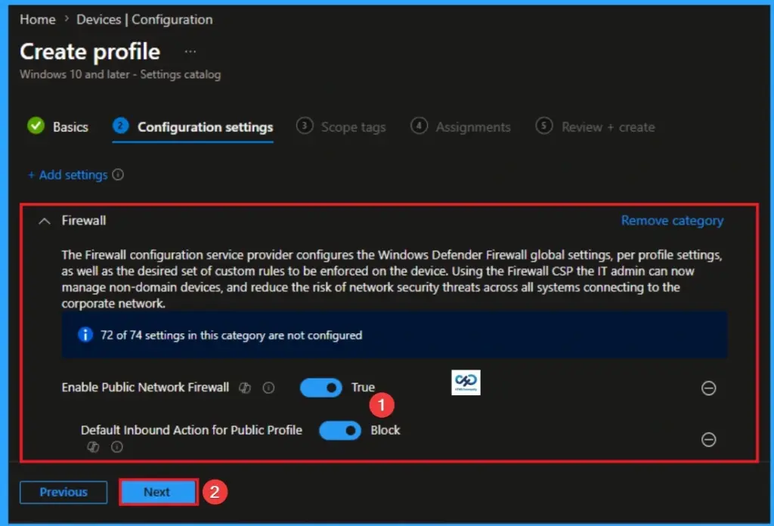This screenshot has height=526, width=774.
Task: Click the Previous button
Action: point(63,492)
